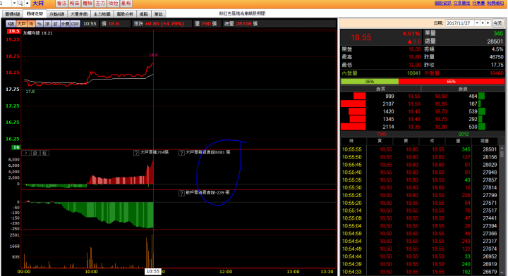The width and height of the screenshot is (508, 276).
Task: Open the 到價通知 link
Action: [x=495, y=3]
